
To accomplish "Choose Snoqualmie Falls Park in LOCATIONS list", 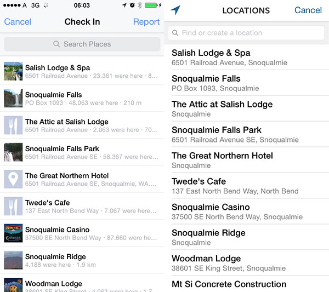I will (x=247, y=134).
